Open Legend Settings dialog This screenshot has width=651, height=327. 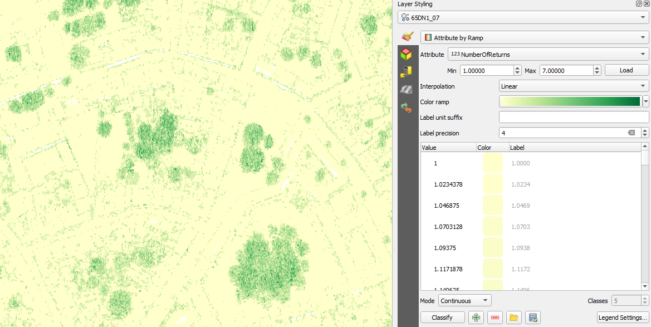coord(623,318)
